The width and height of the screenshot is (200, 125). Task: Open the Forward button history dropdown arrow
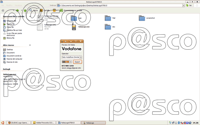[22, 10]
